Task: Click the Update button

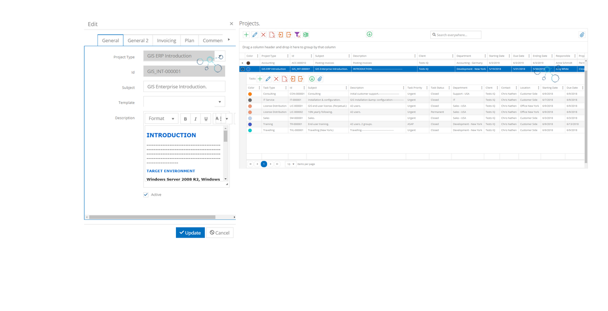Action: (190, 233)
